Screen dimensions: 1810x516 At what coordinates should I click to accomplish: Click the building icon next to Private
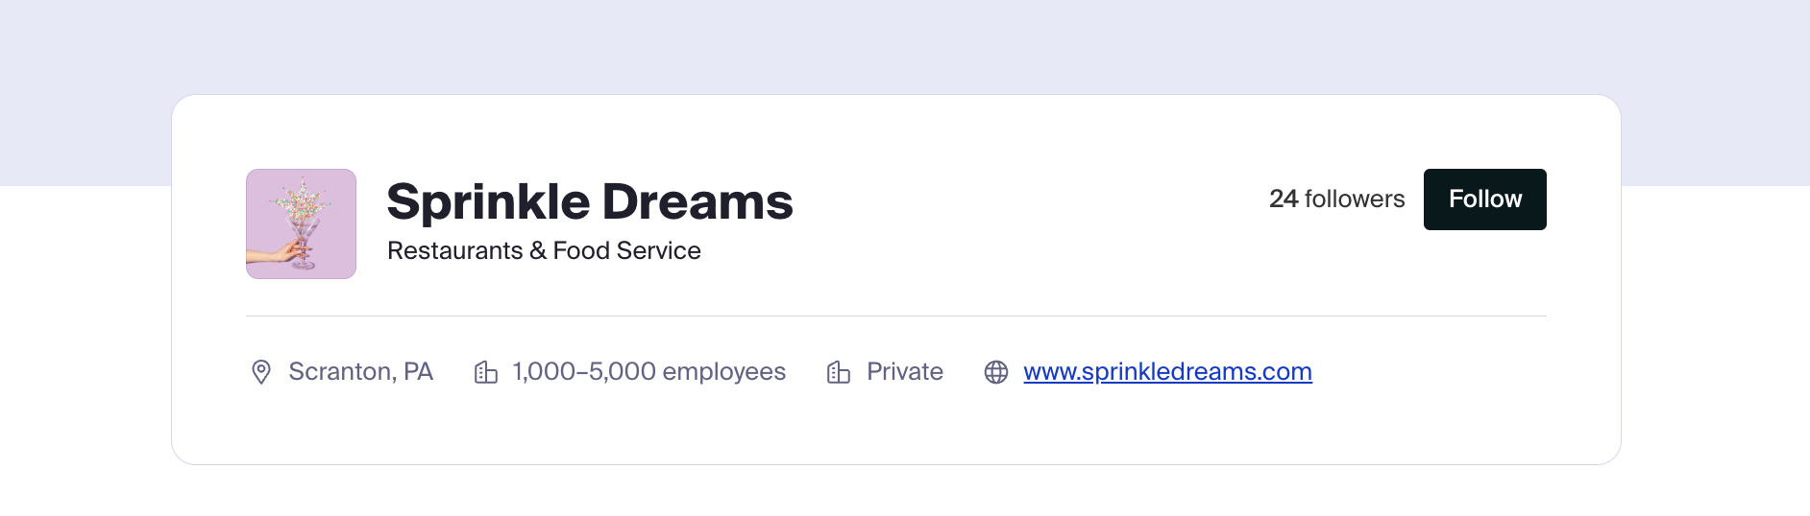[x=839, y=372]
